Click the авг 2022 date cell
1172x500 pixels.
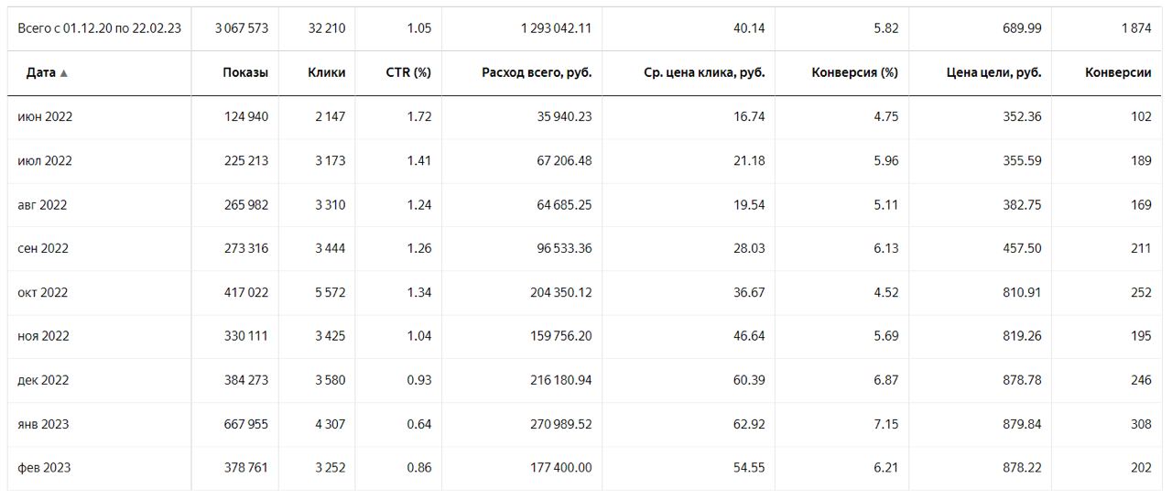coord(43,205)
